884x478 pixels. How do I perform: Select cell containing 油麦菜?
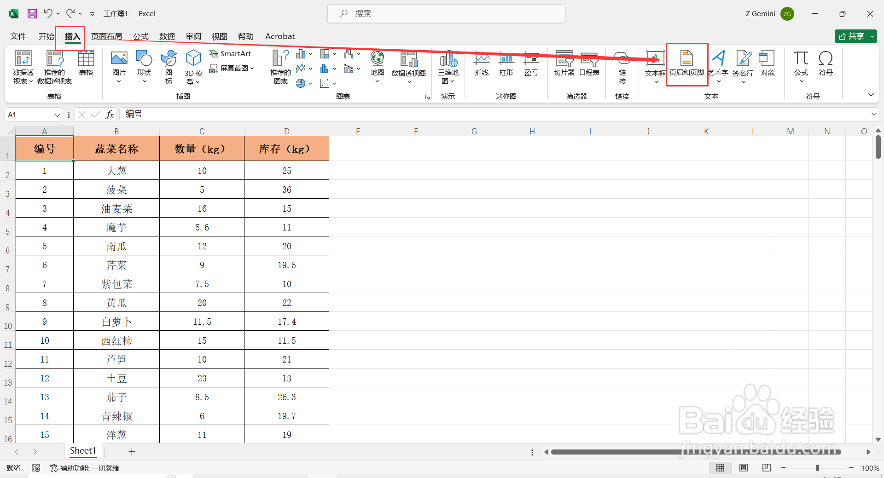tap(116, 208)
